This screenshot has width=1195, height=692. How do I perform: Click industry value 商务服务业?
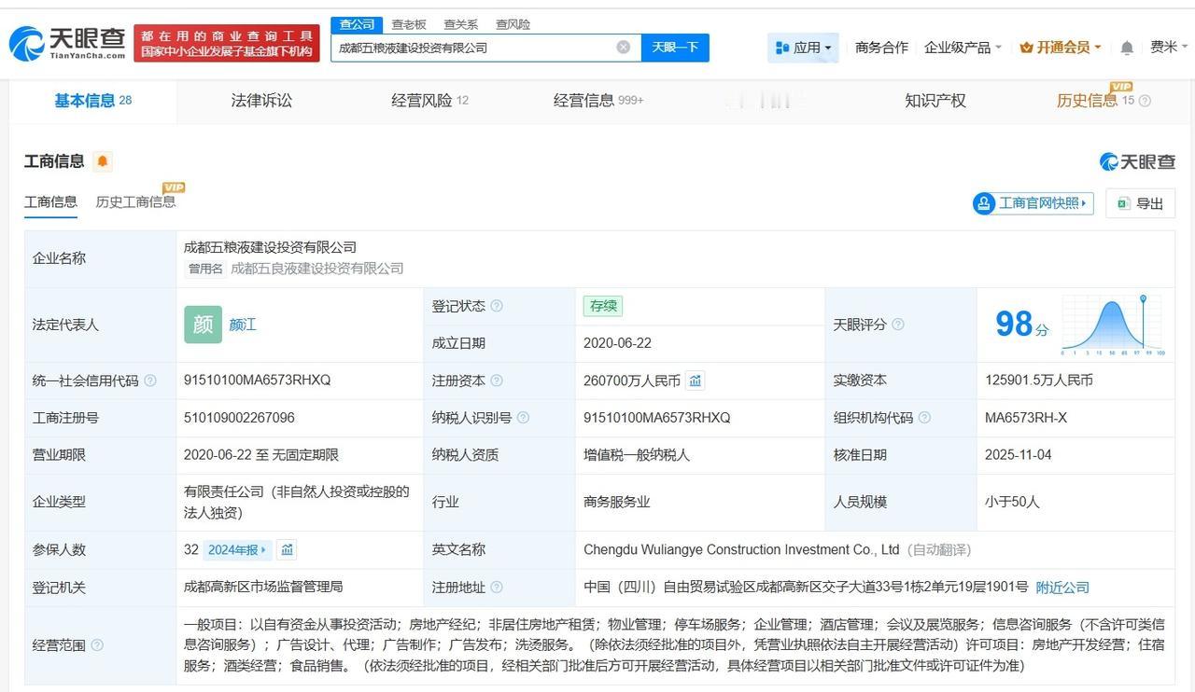point(616,502)
